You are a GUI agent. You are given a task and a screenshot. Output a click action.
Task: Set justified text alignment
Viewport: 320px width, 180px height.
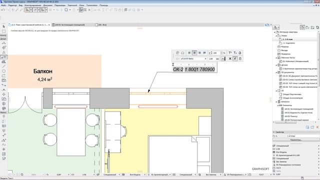click(204, 53)
